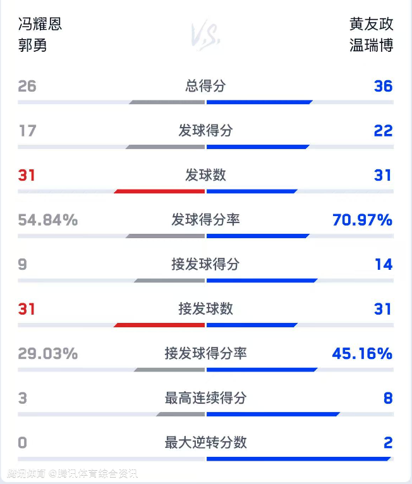
Task: Select the blue total score 36
Action: [383, 86]
